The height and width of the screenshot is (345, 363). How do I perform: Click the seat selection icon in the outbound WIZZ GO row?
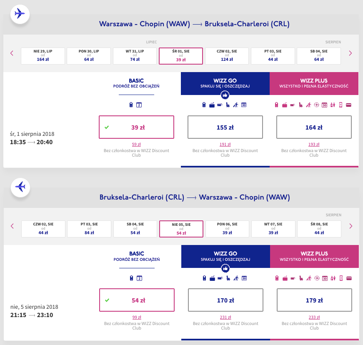[x=228, y=105]
